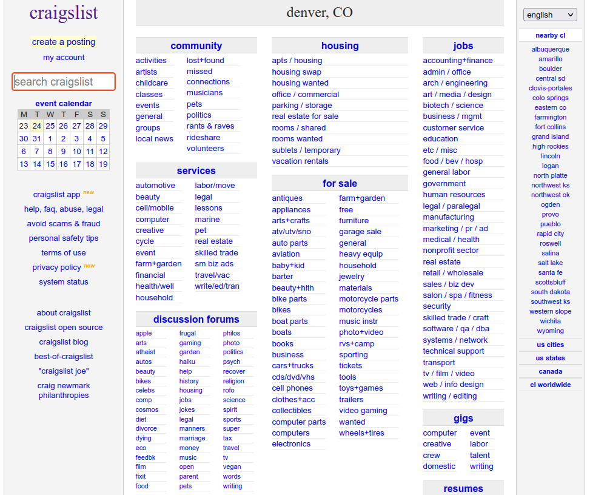Visit craig newmark philanthropies

[x=64, y=390]
